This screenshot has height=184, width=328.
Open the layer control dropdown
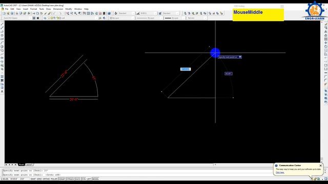pyautogui.click(x=73, y=18)
